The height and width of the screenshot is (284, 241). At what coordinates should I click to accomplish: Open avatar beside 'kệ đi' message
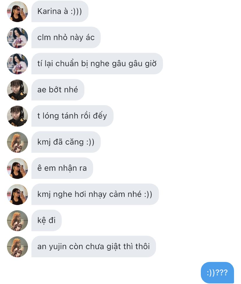(17, 221)
